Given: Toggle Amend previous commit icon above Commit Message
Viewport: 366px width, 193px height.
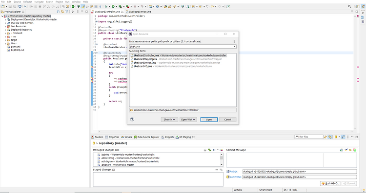Looking at the screenshot, I should coord(341,150).
